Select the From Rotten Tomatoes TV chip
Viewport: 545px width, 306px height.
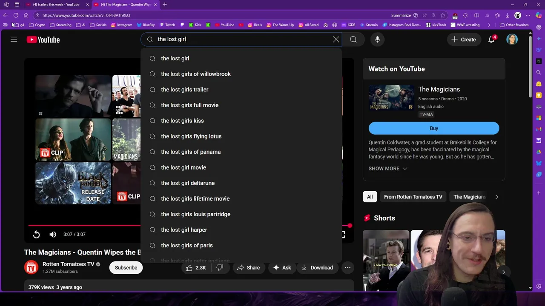(x=413, y=197)
